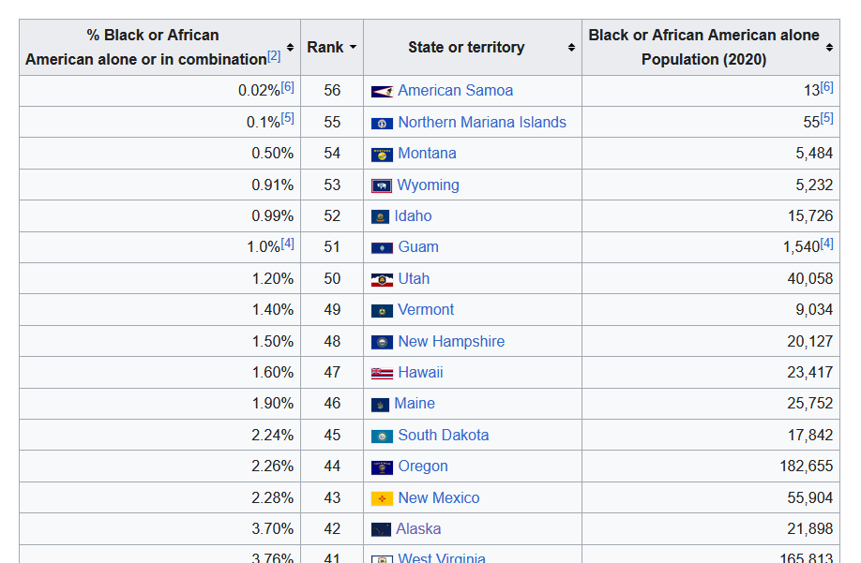
Task: Open the Northern Mariana Islands link
Action: 482,123
